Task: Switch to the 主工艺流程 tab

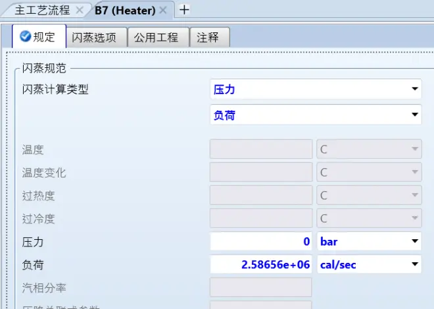Action: (x=42, y=10)
